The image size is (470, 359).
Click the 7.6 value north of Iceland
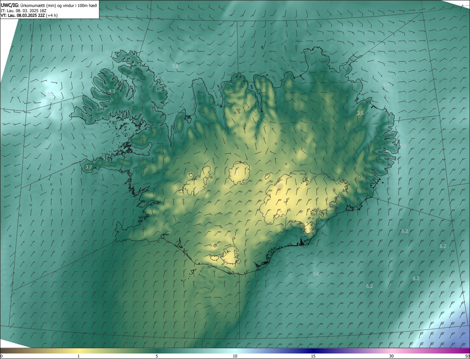pyautogui.click(x=175, y=66)
